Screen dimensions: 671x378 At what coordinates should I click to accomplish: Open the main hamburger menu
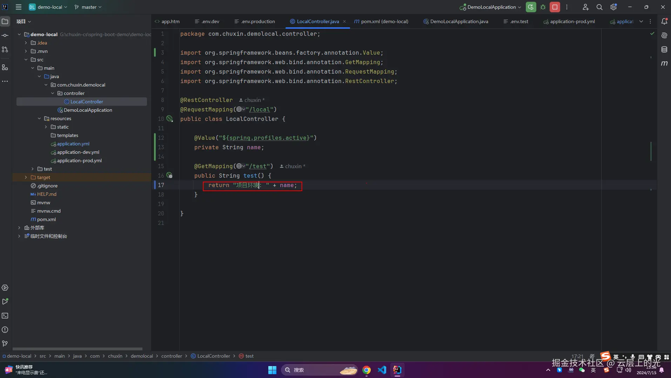pyautogui.click(x=19, y=7)
